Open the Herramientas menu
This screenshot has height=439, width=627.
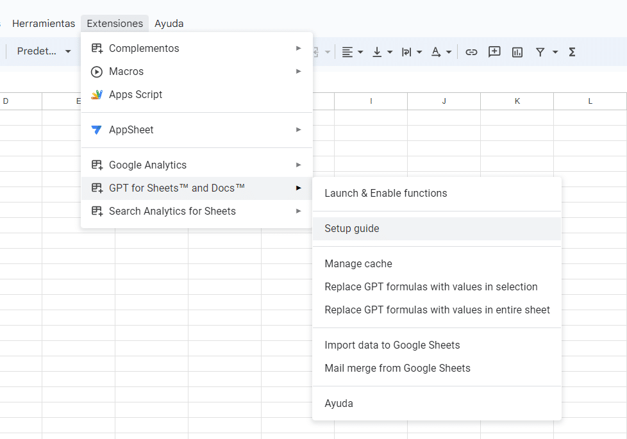click(x=44, y=24)
